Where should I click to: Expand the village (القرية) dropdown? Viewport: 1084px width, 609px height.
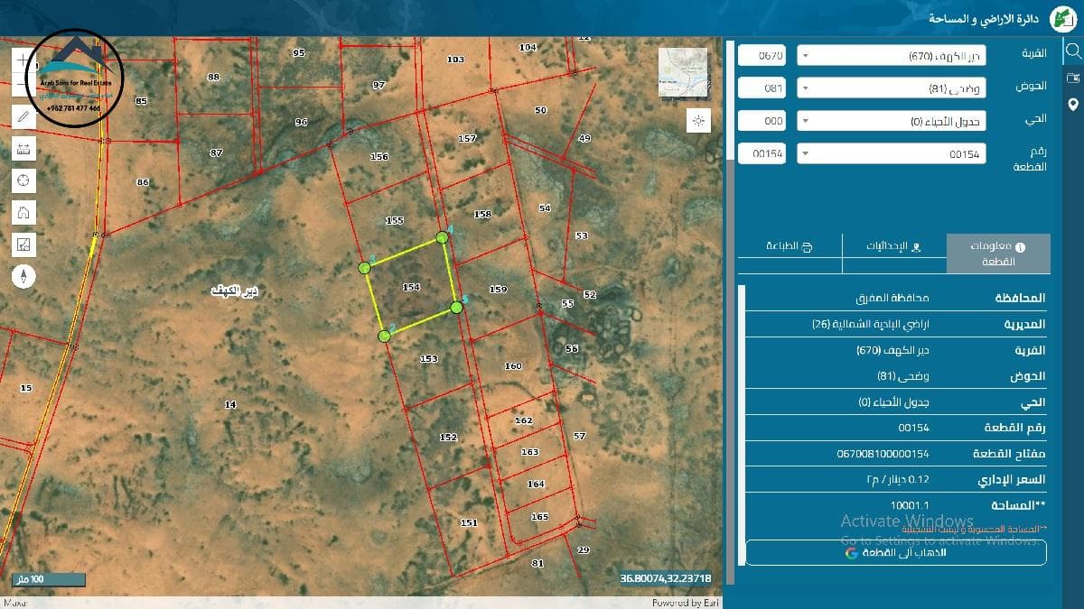(891, 56)
